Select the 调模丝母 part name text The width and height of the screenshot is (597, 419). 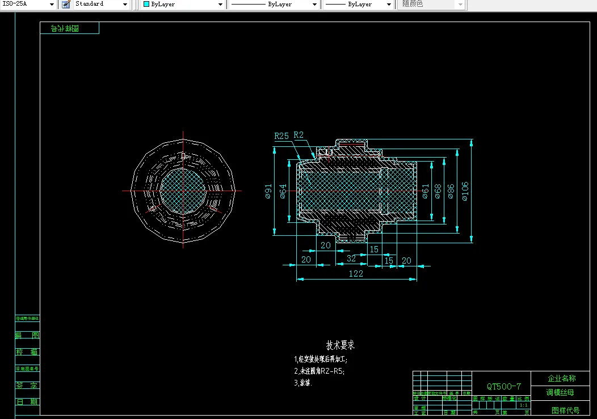click(560, 392)
